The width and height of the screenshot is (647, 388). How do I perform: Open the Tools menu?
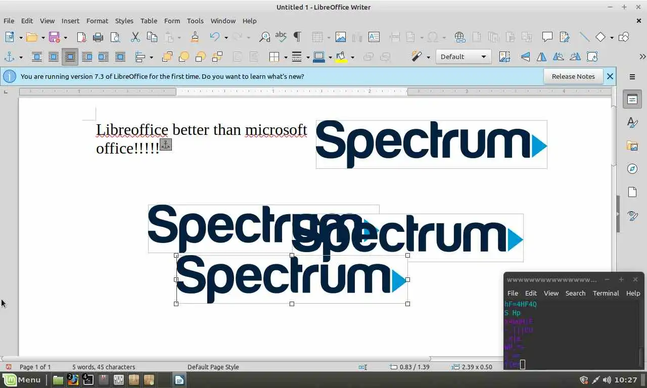[195, 21]
